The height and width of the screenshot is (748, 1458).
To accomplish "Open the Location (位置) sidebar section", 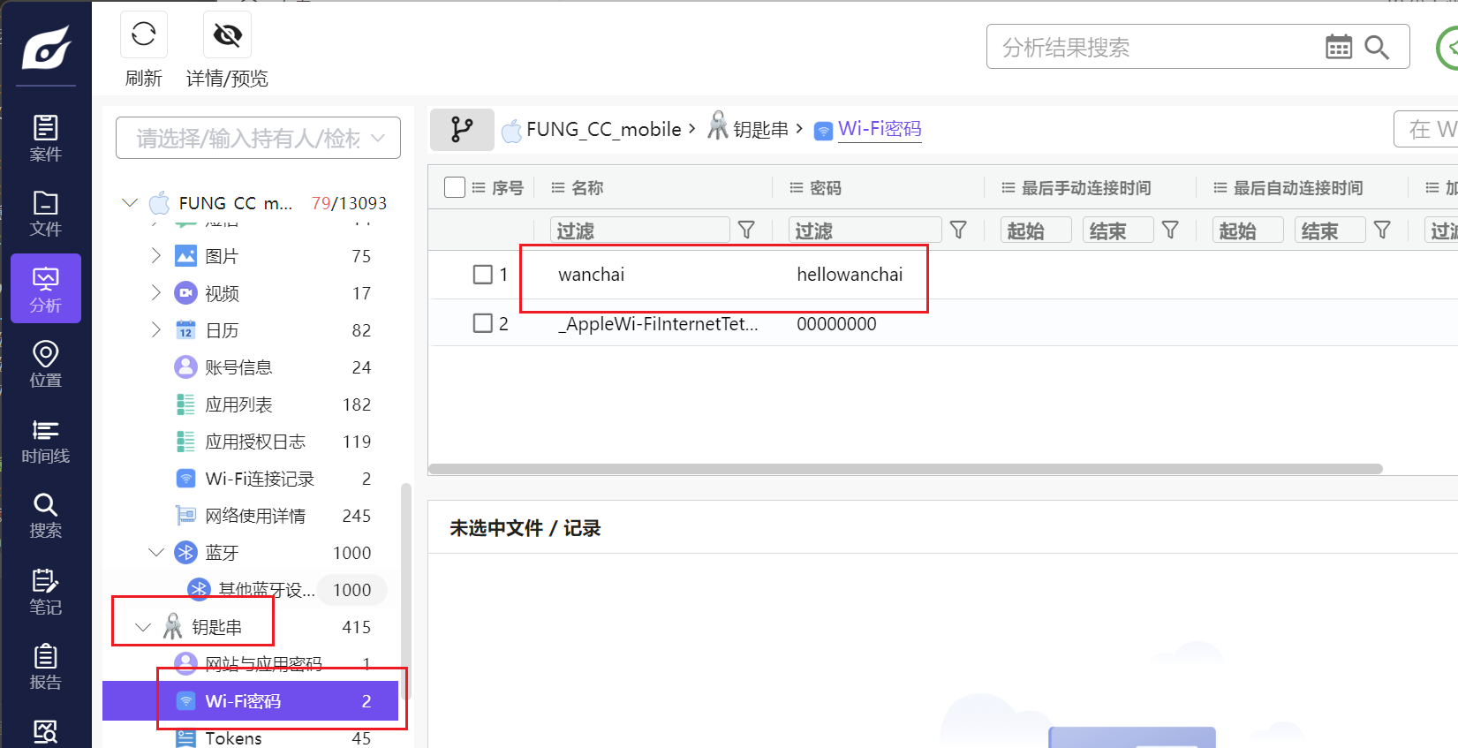I will [45, 365].
